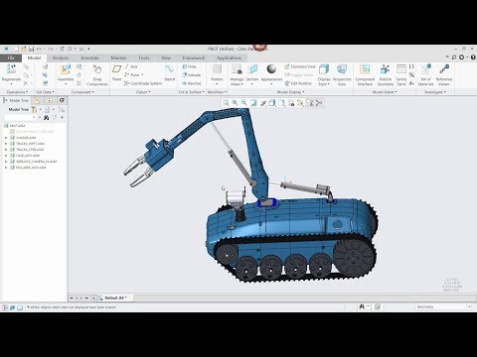This screenshot has height=357, width=477.
Task: Click the Refit icon in graphics toolbar
Action: 226,103
